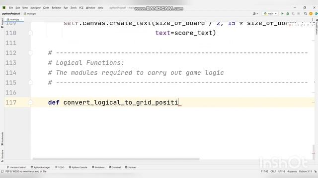Viewport: 318px width, 178px height.
Task: Open the Navigate menu
Action: [35, 8]
